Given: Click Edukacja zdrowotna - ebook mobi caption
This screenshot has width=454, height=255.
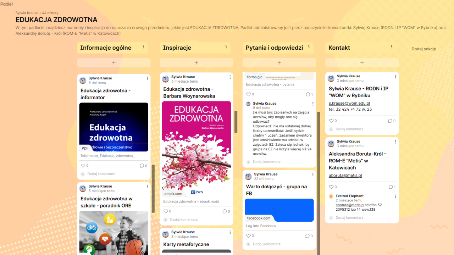Looking at the screenshot, I should tap(191, 201).
